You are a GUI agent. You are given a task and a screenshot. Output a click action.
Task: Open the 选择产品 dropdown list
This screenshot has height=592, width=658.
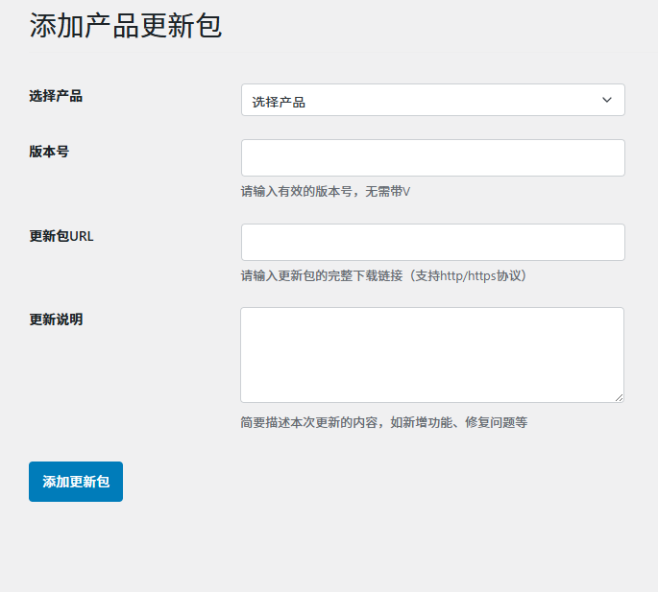(432, 100)
